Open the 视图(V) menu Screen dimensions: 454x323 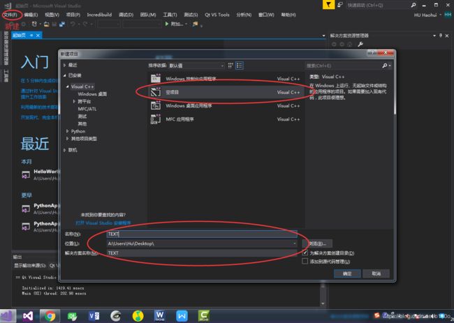52,15
